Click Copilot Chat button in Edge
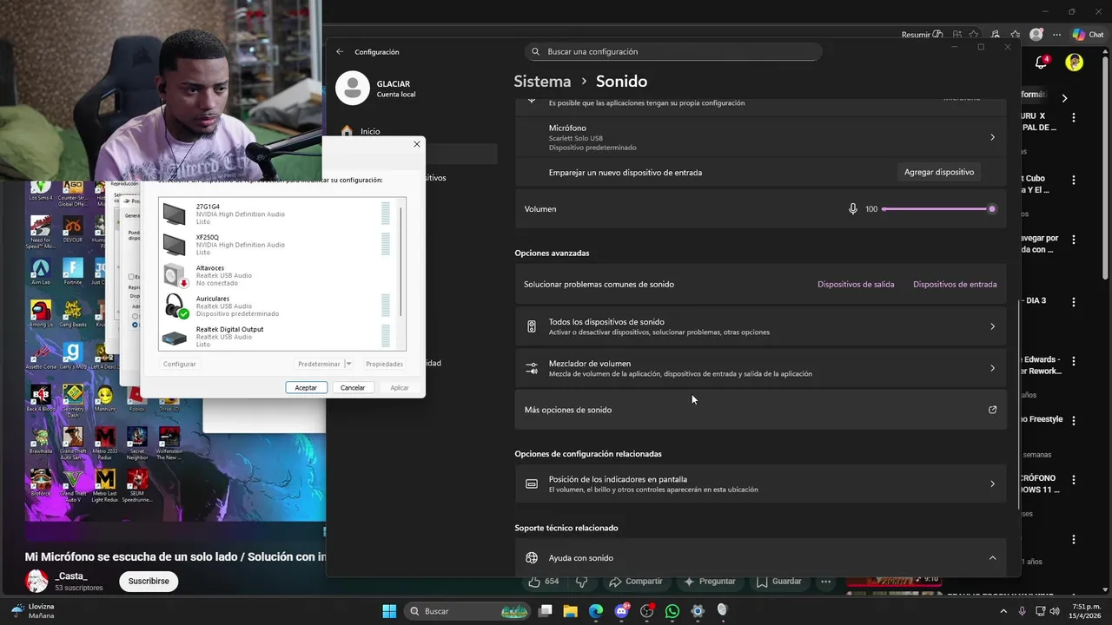Image resolution: width=1112 pixels, height=625 pixels. click(x=1088, y=35)
